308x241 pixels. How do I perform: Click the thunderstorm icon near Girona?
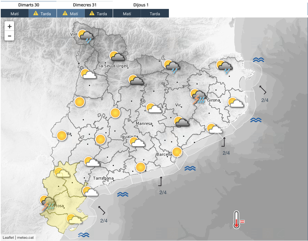(198, 97)
